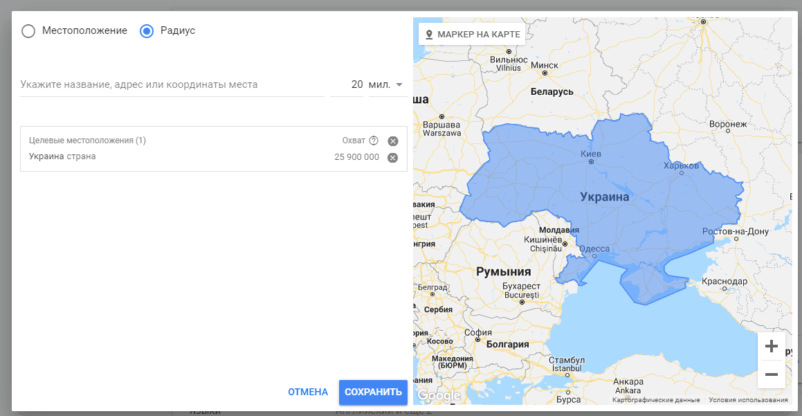The width and height of the screenshot is (802, 416).
Task: Click the Охват help question mark icon
Action: click(x=374, y=141)
